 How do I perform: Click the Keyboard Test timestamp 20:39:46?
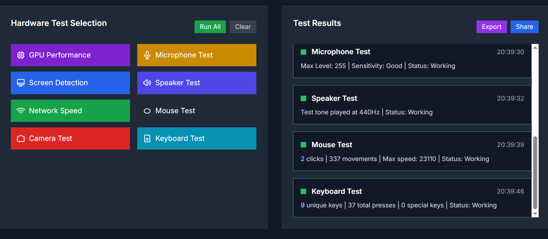pyautogui.click(x=510, y=191)
